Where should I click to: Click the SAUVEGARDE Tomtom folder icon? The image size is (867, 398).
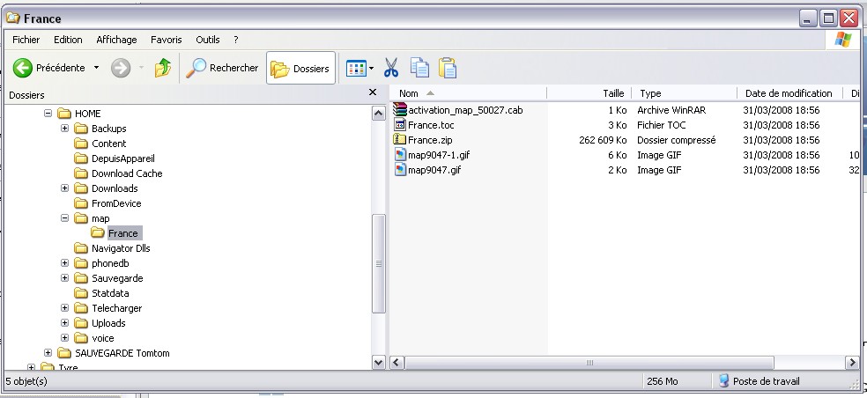[x=64, y=353]
